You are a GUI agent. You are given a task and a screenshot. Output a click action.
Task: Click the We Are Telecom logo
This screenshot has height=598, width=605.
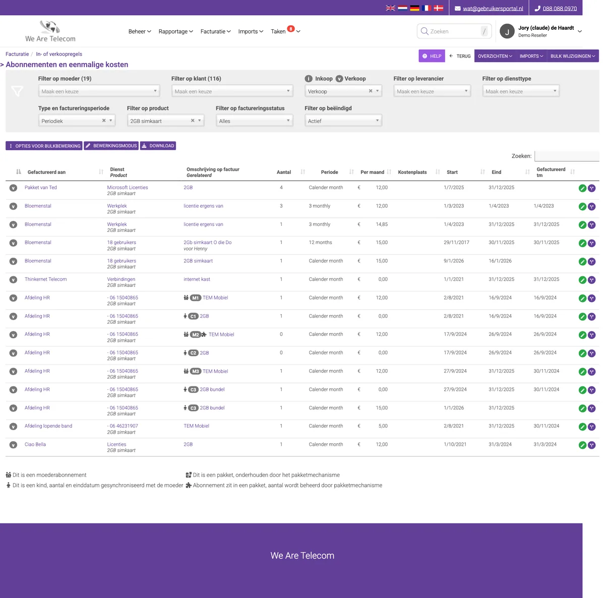click(50, 31)
